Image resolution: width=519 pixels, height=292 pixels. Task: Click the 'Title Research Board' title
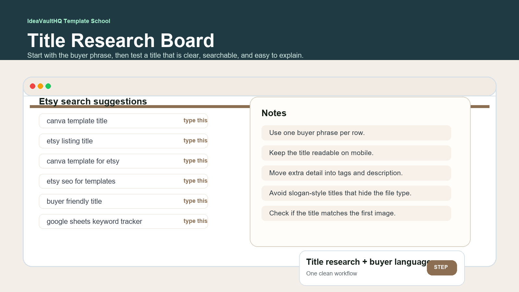(x=121, y=41)
